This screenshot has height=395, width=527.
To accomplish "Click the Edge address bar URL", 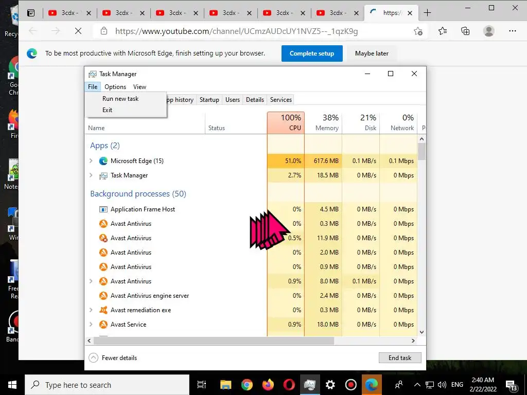I will pos(236,31).
